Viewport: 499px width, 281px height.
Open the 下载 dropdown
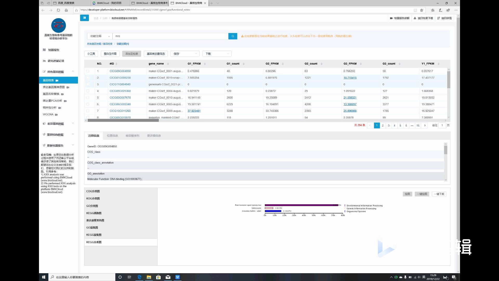pyautogui.click(x=217, y=54)
